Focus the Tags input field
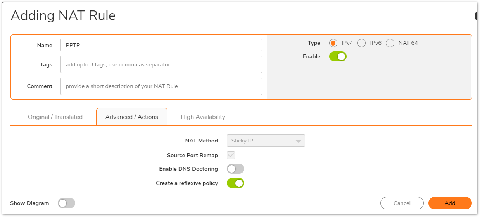Image resolution: width=480 pixels, height=217 pixels. (161, 64)
